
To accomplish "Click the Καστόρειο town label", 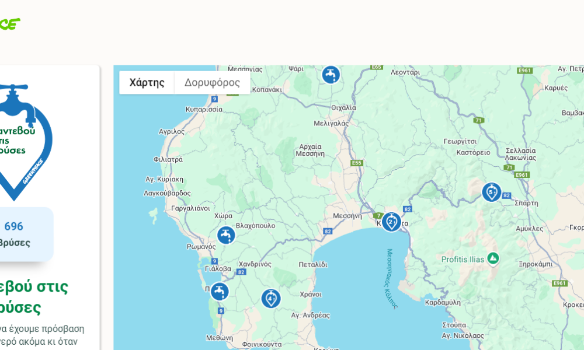I will [474, 152].
